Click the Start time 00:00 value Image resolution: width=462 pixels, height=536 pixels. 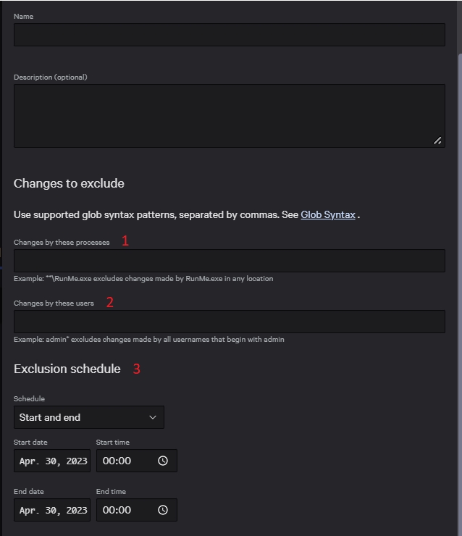point(116,461)
